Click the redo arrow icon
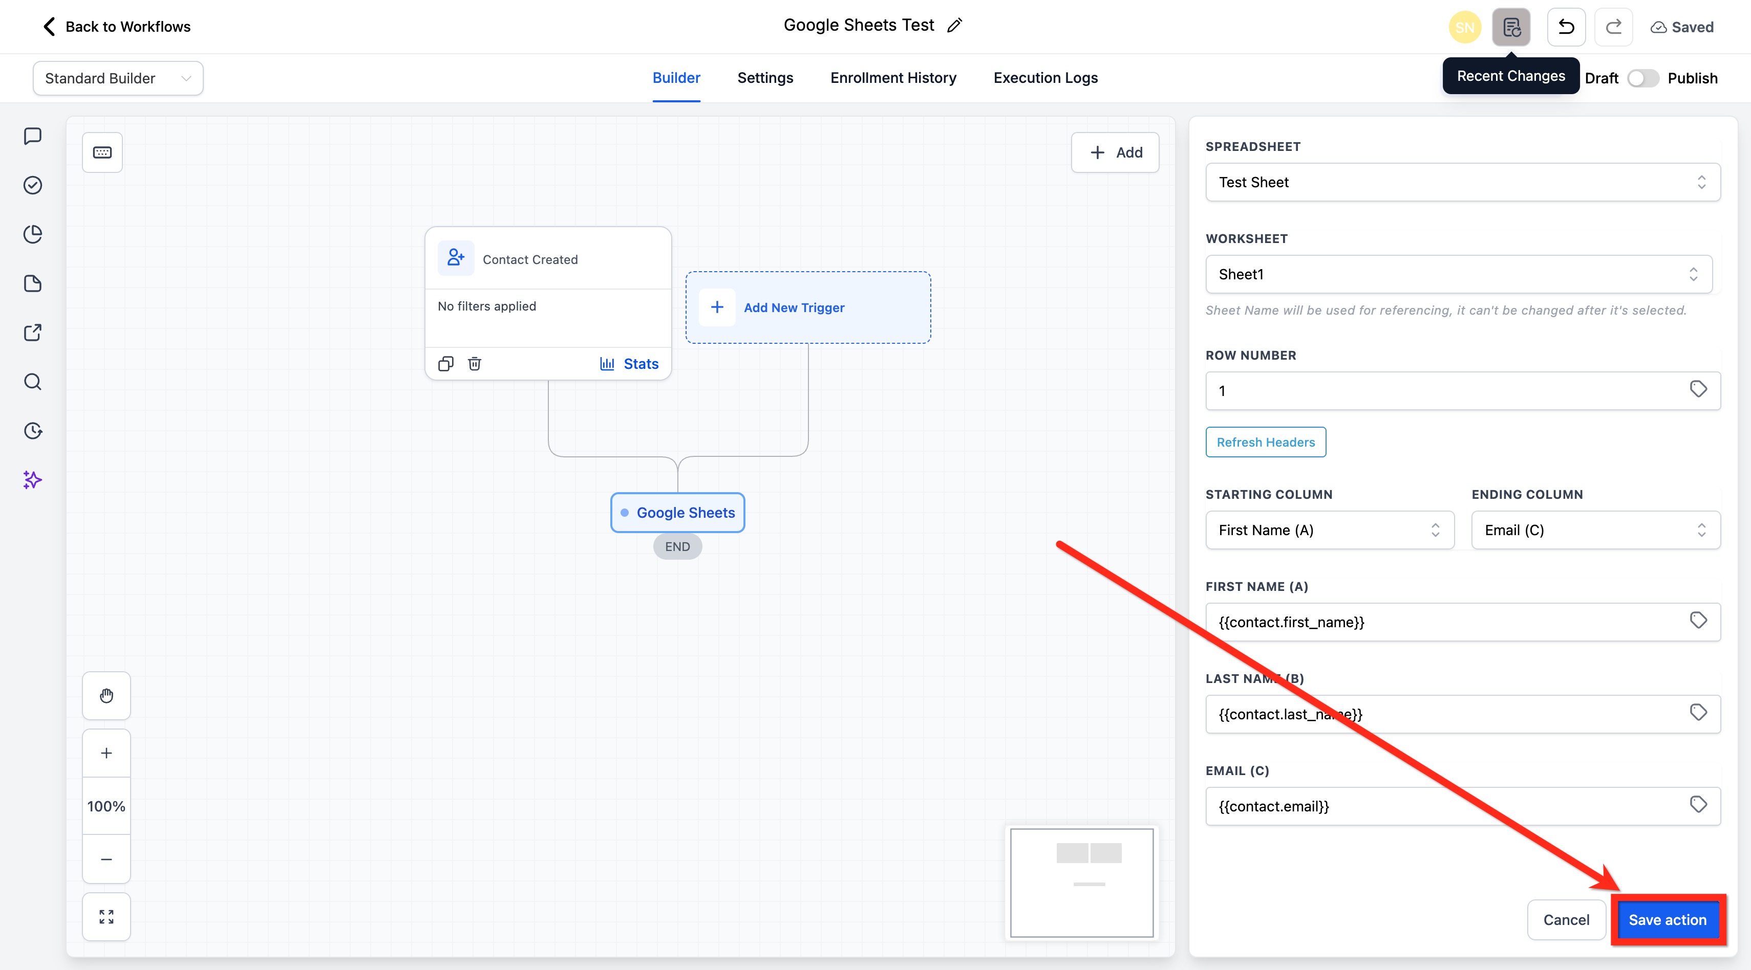1751x970 pixels. [x=1613, y=27]
